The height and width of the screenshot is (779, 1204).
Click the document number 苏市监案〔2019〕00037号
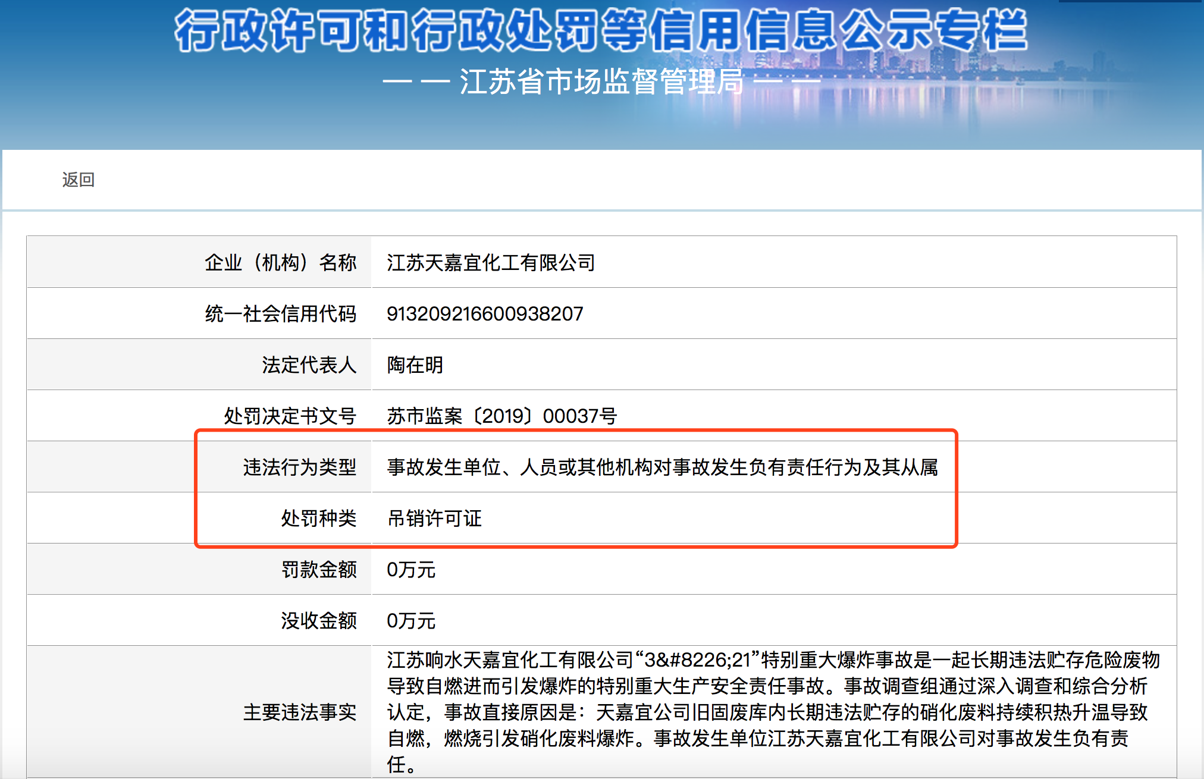[x=502, y=416]
